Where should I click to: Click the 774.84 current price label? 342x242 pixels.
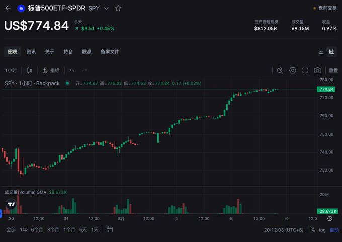[x=326, y=89]
